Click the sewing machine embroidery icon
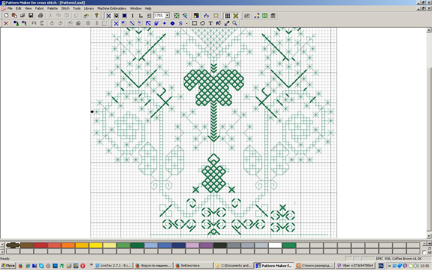 [247, 16]
